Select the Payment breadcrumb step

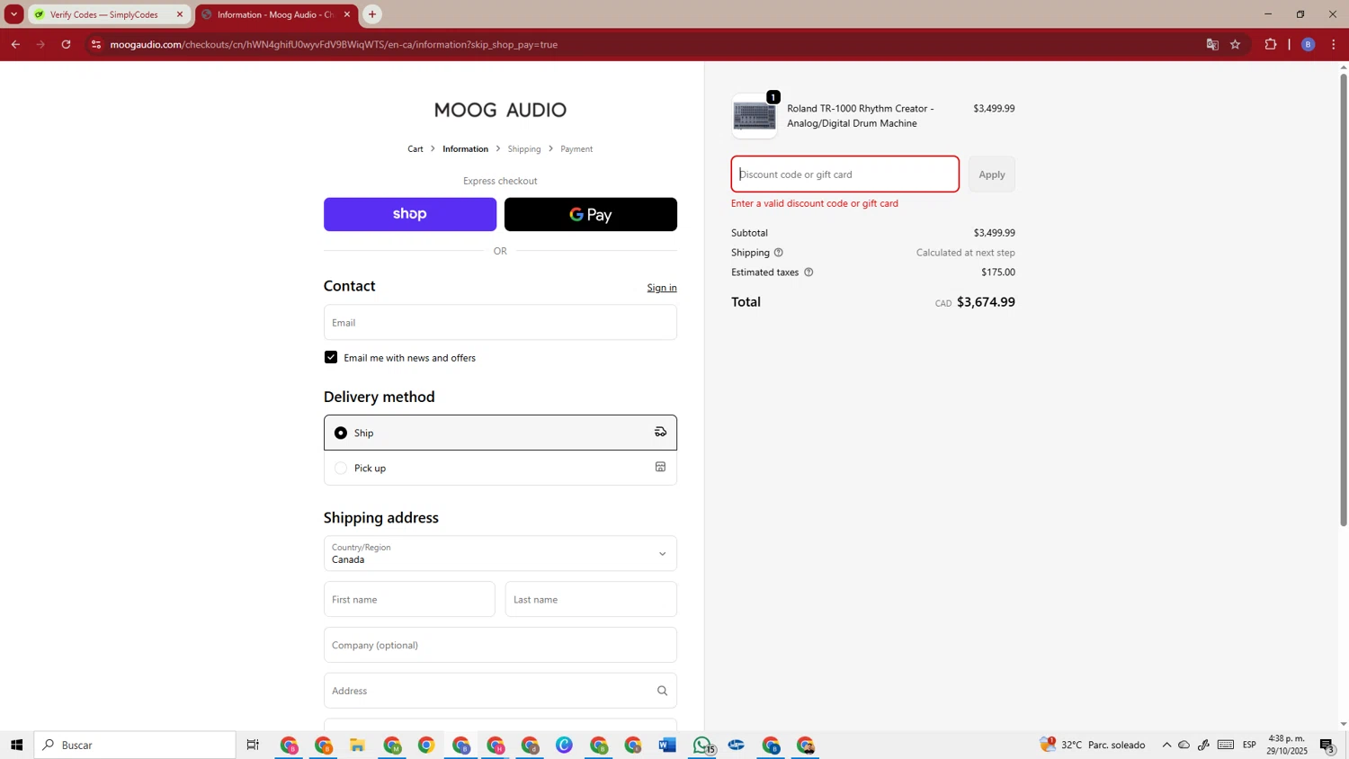click(x=576, y=149)
